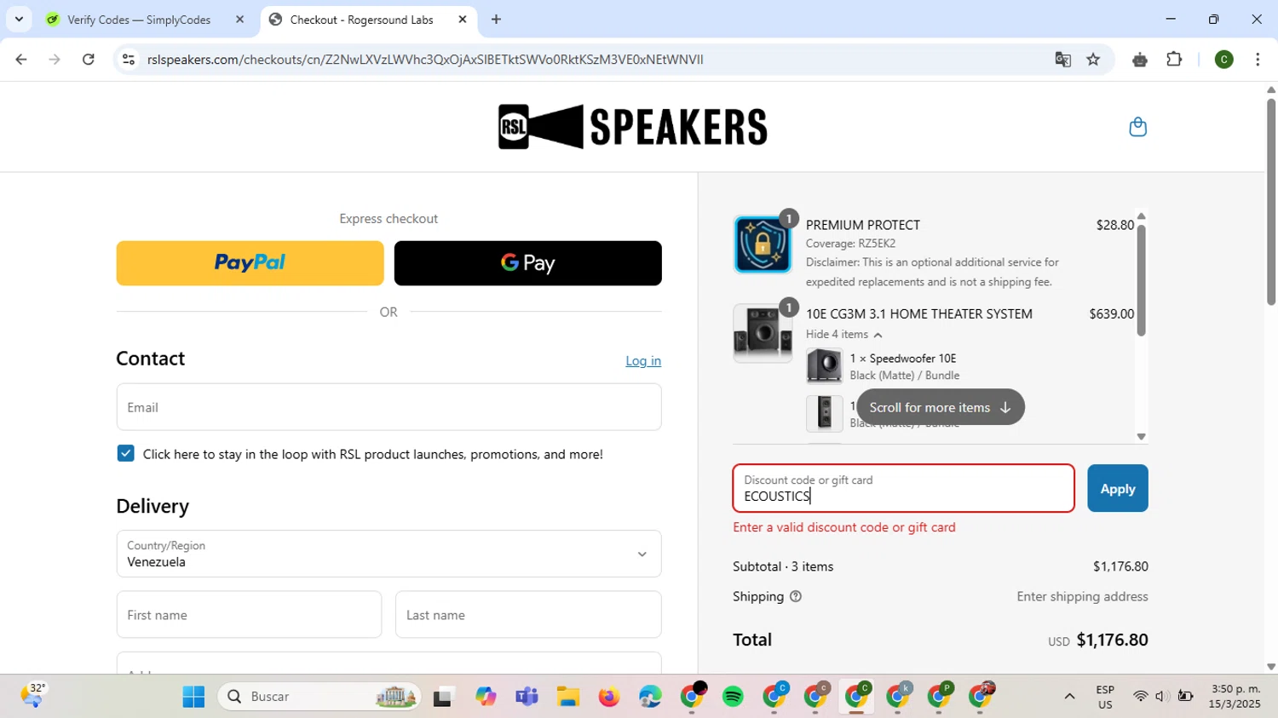Click order list scrollbar down arrow
The height and width of the screenshot is (718, 1278).
pos(1142,437)
